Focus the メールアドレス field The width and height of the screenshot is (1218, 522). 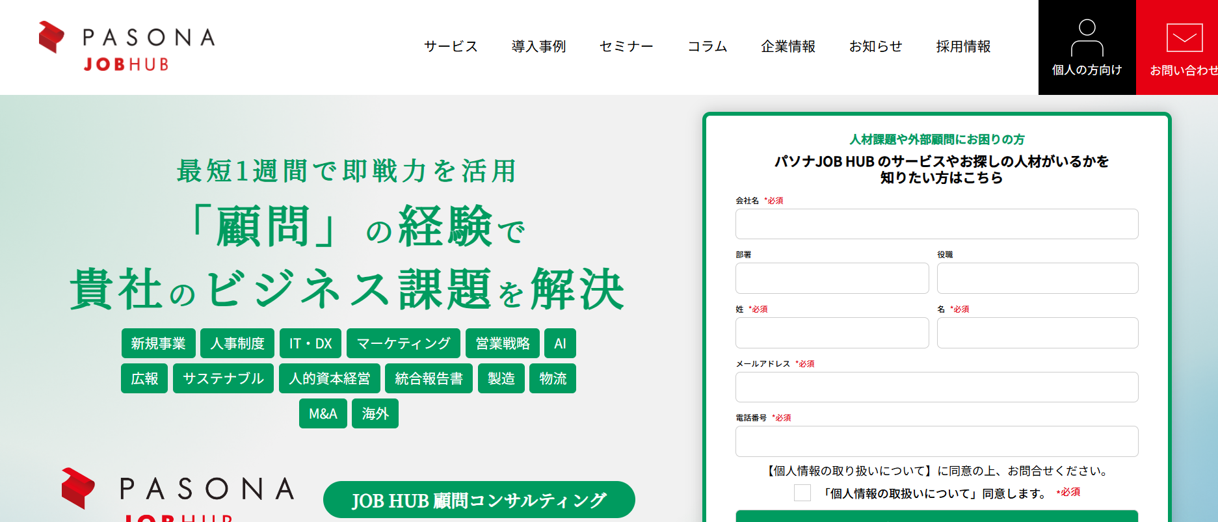pos(936,387)
